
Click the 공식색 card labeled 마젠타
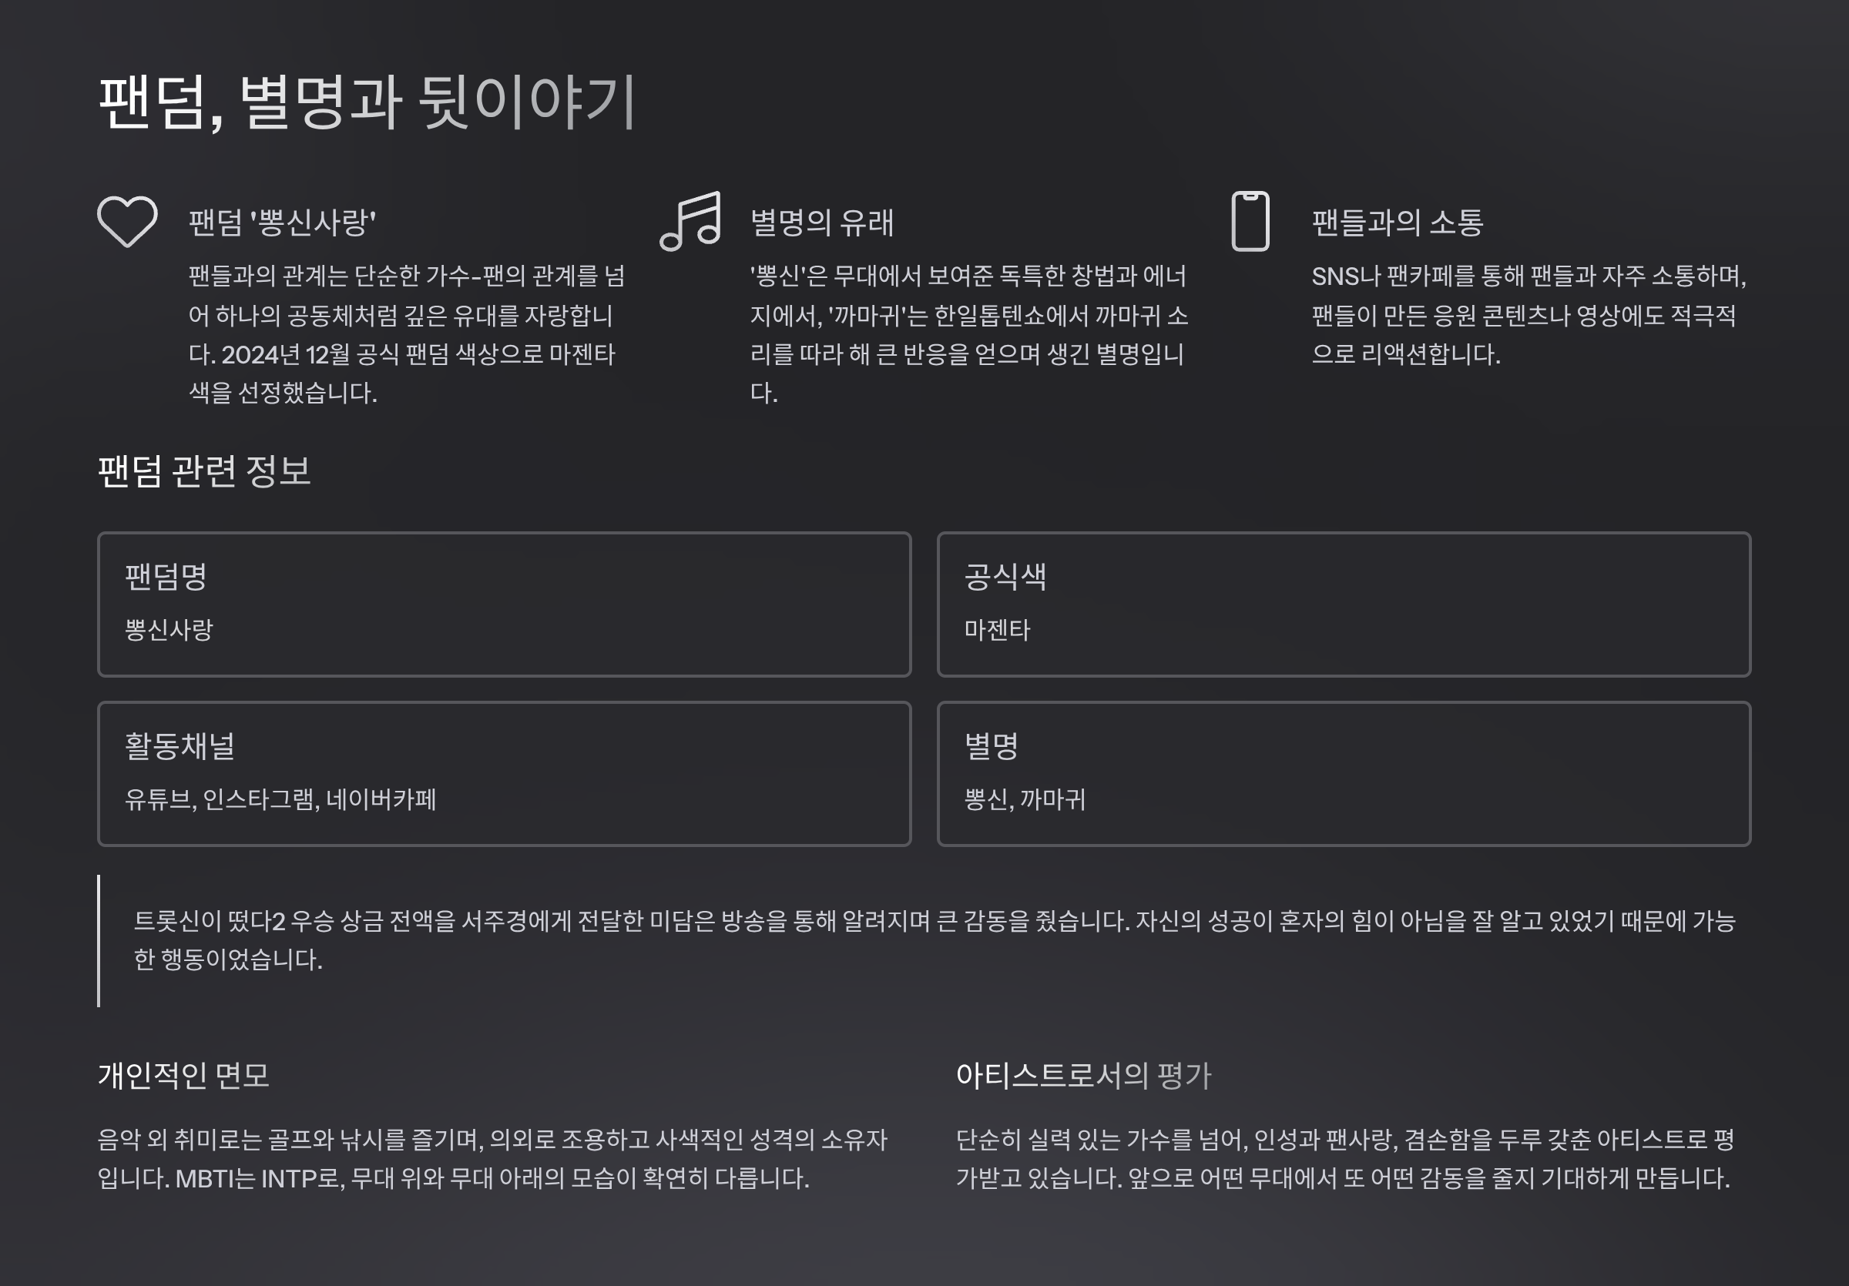[1345, 603]
